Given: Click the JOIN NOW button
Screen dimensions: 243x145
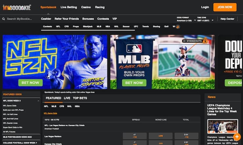Looking at the screenshot, I should point(225,7).
